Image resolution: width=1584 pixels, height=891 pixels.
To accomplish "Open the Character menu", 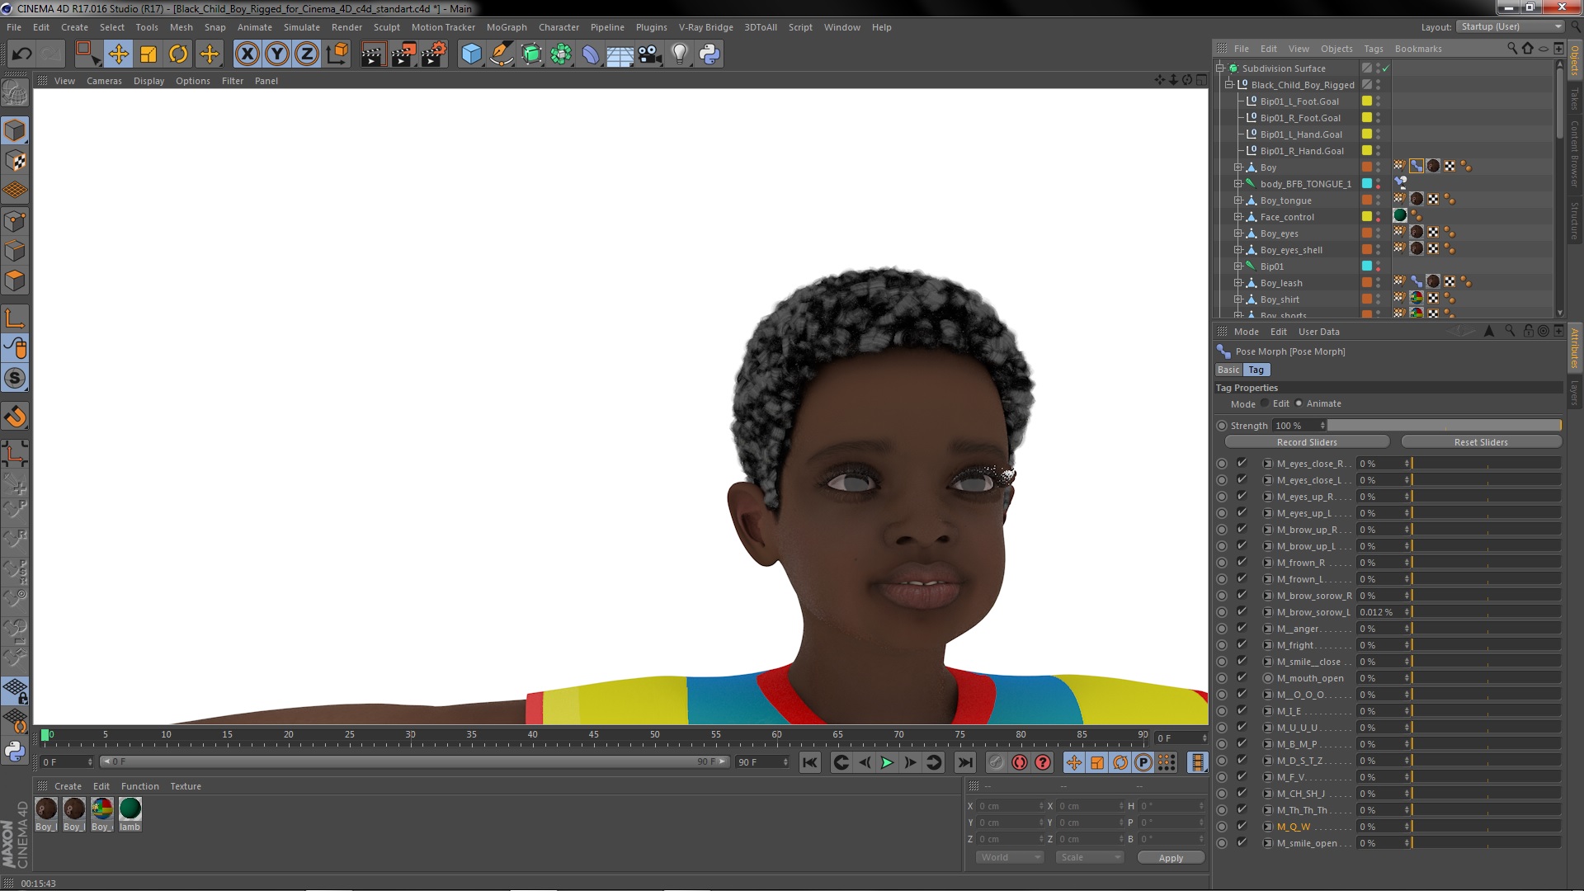I will pyautogui.click(x=559, y=27).
